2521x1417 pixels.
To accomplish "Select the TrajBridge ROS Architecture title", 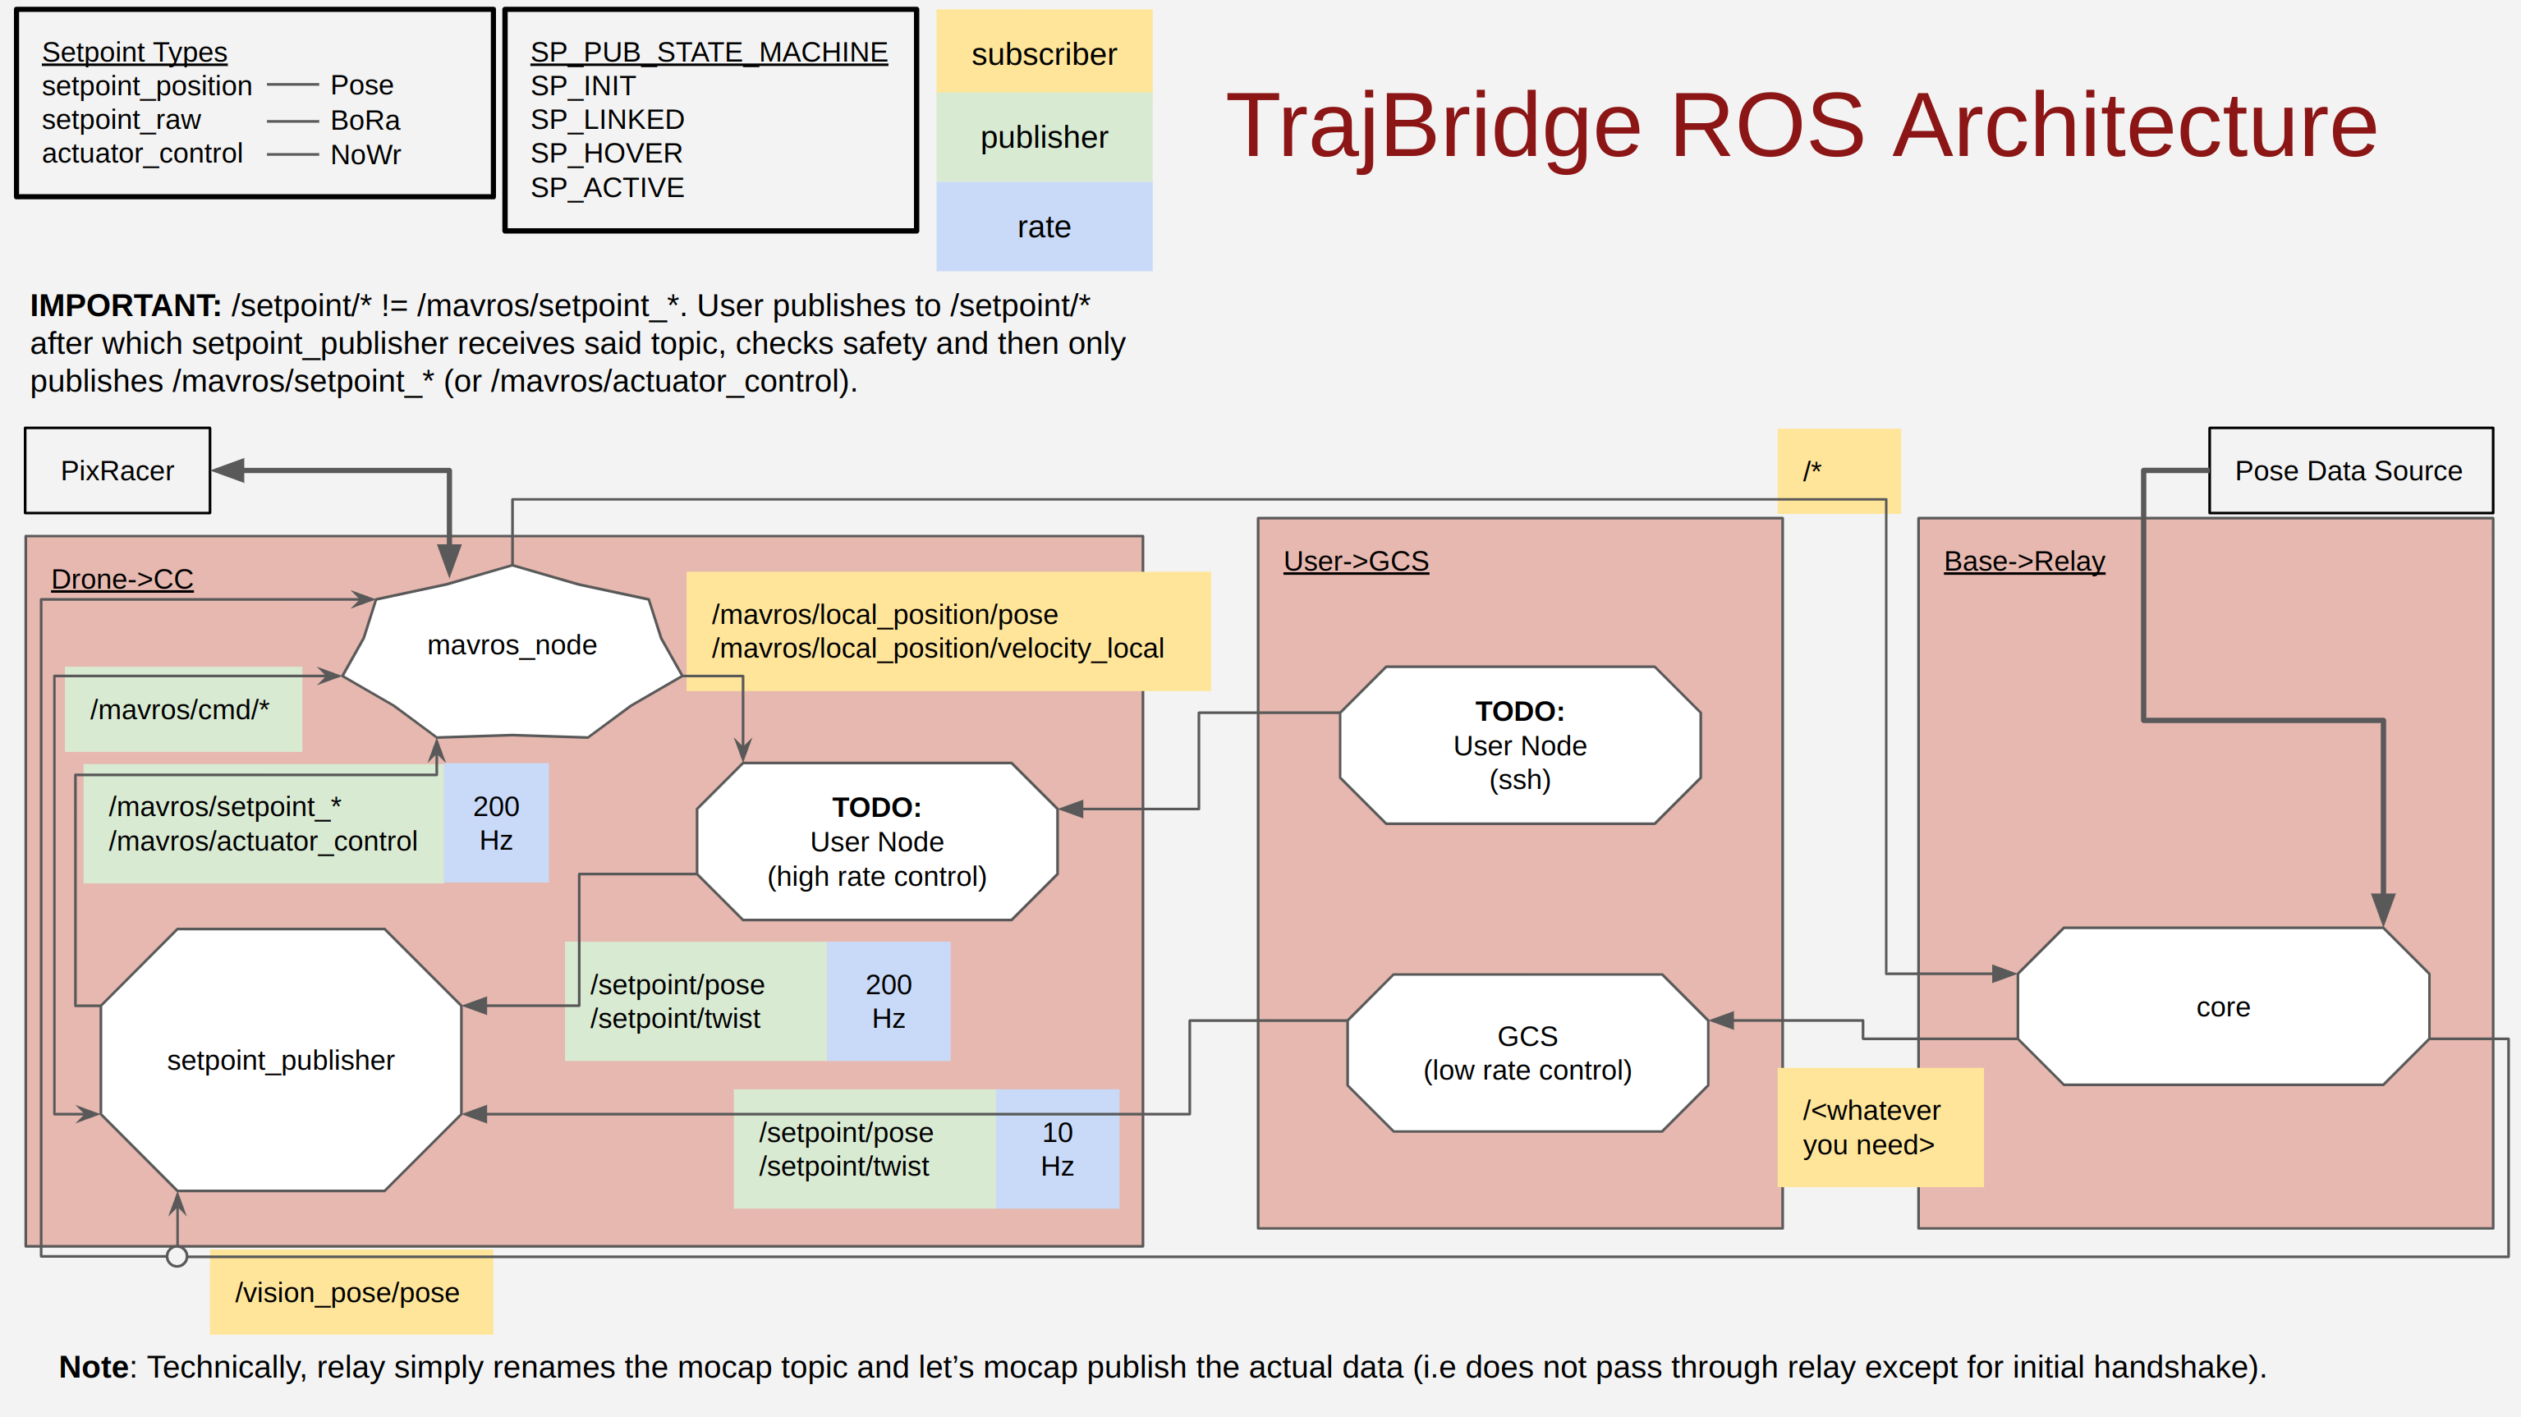I will (x=1801, y=126).
